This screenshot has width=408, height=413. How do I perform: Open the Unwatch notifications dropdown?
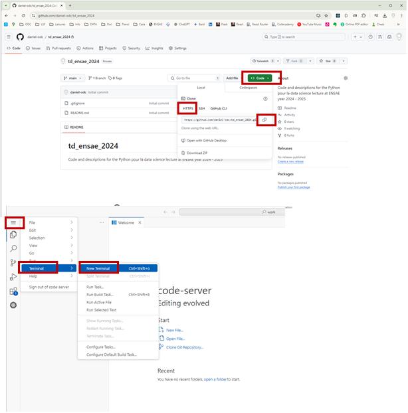point(278,61)
